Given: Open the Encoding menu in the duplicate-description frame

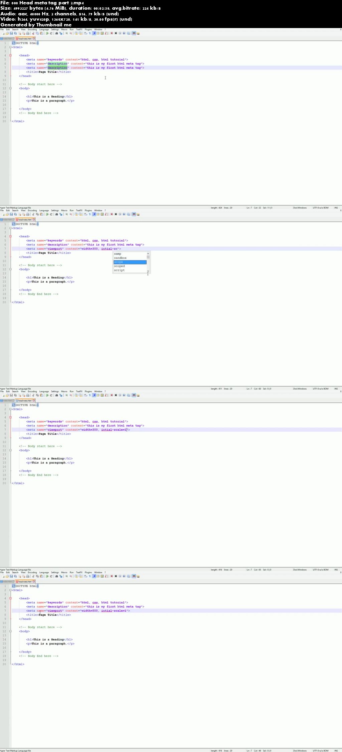Looking at the screenshot, I should point(32,29).
